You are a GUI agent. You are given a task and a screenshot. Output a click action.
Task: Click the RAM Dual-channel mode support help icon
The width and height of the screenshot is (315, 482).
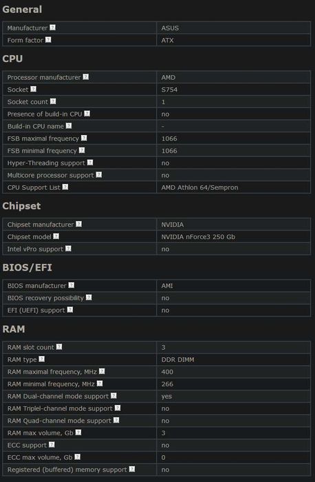[x=114, y=396]
